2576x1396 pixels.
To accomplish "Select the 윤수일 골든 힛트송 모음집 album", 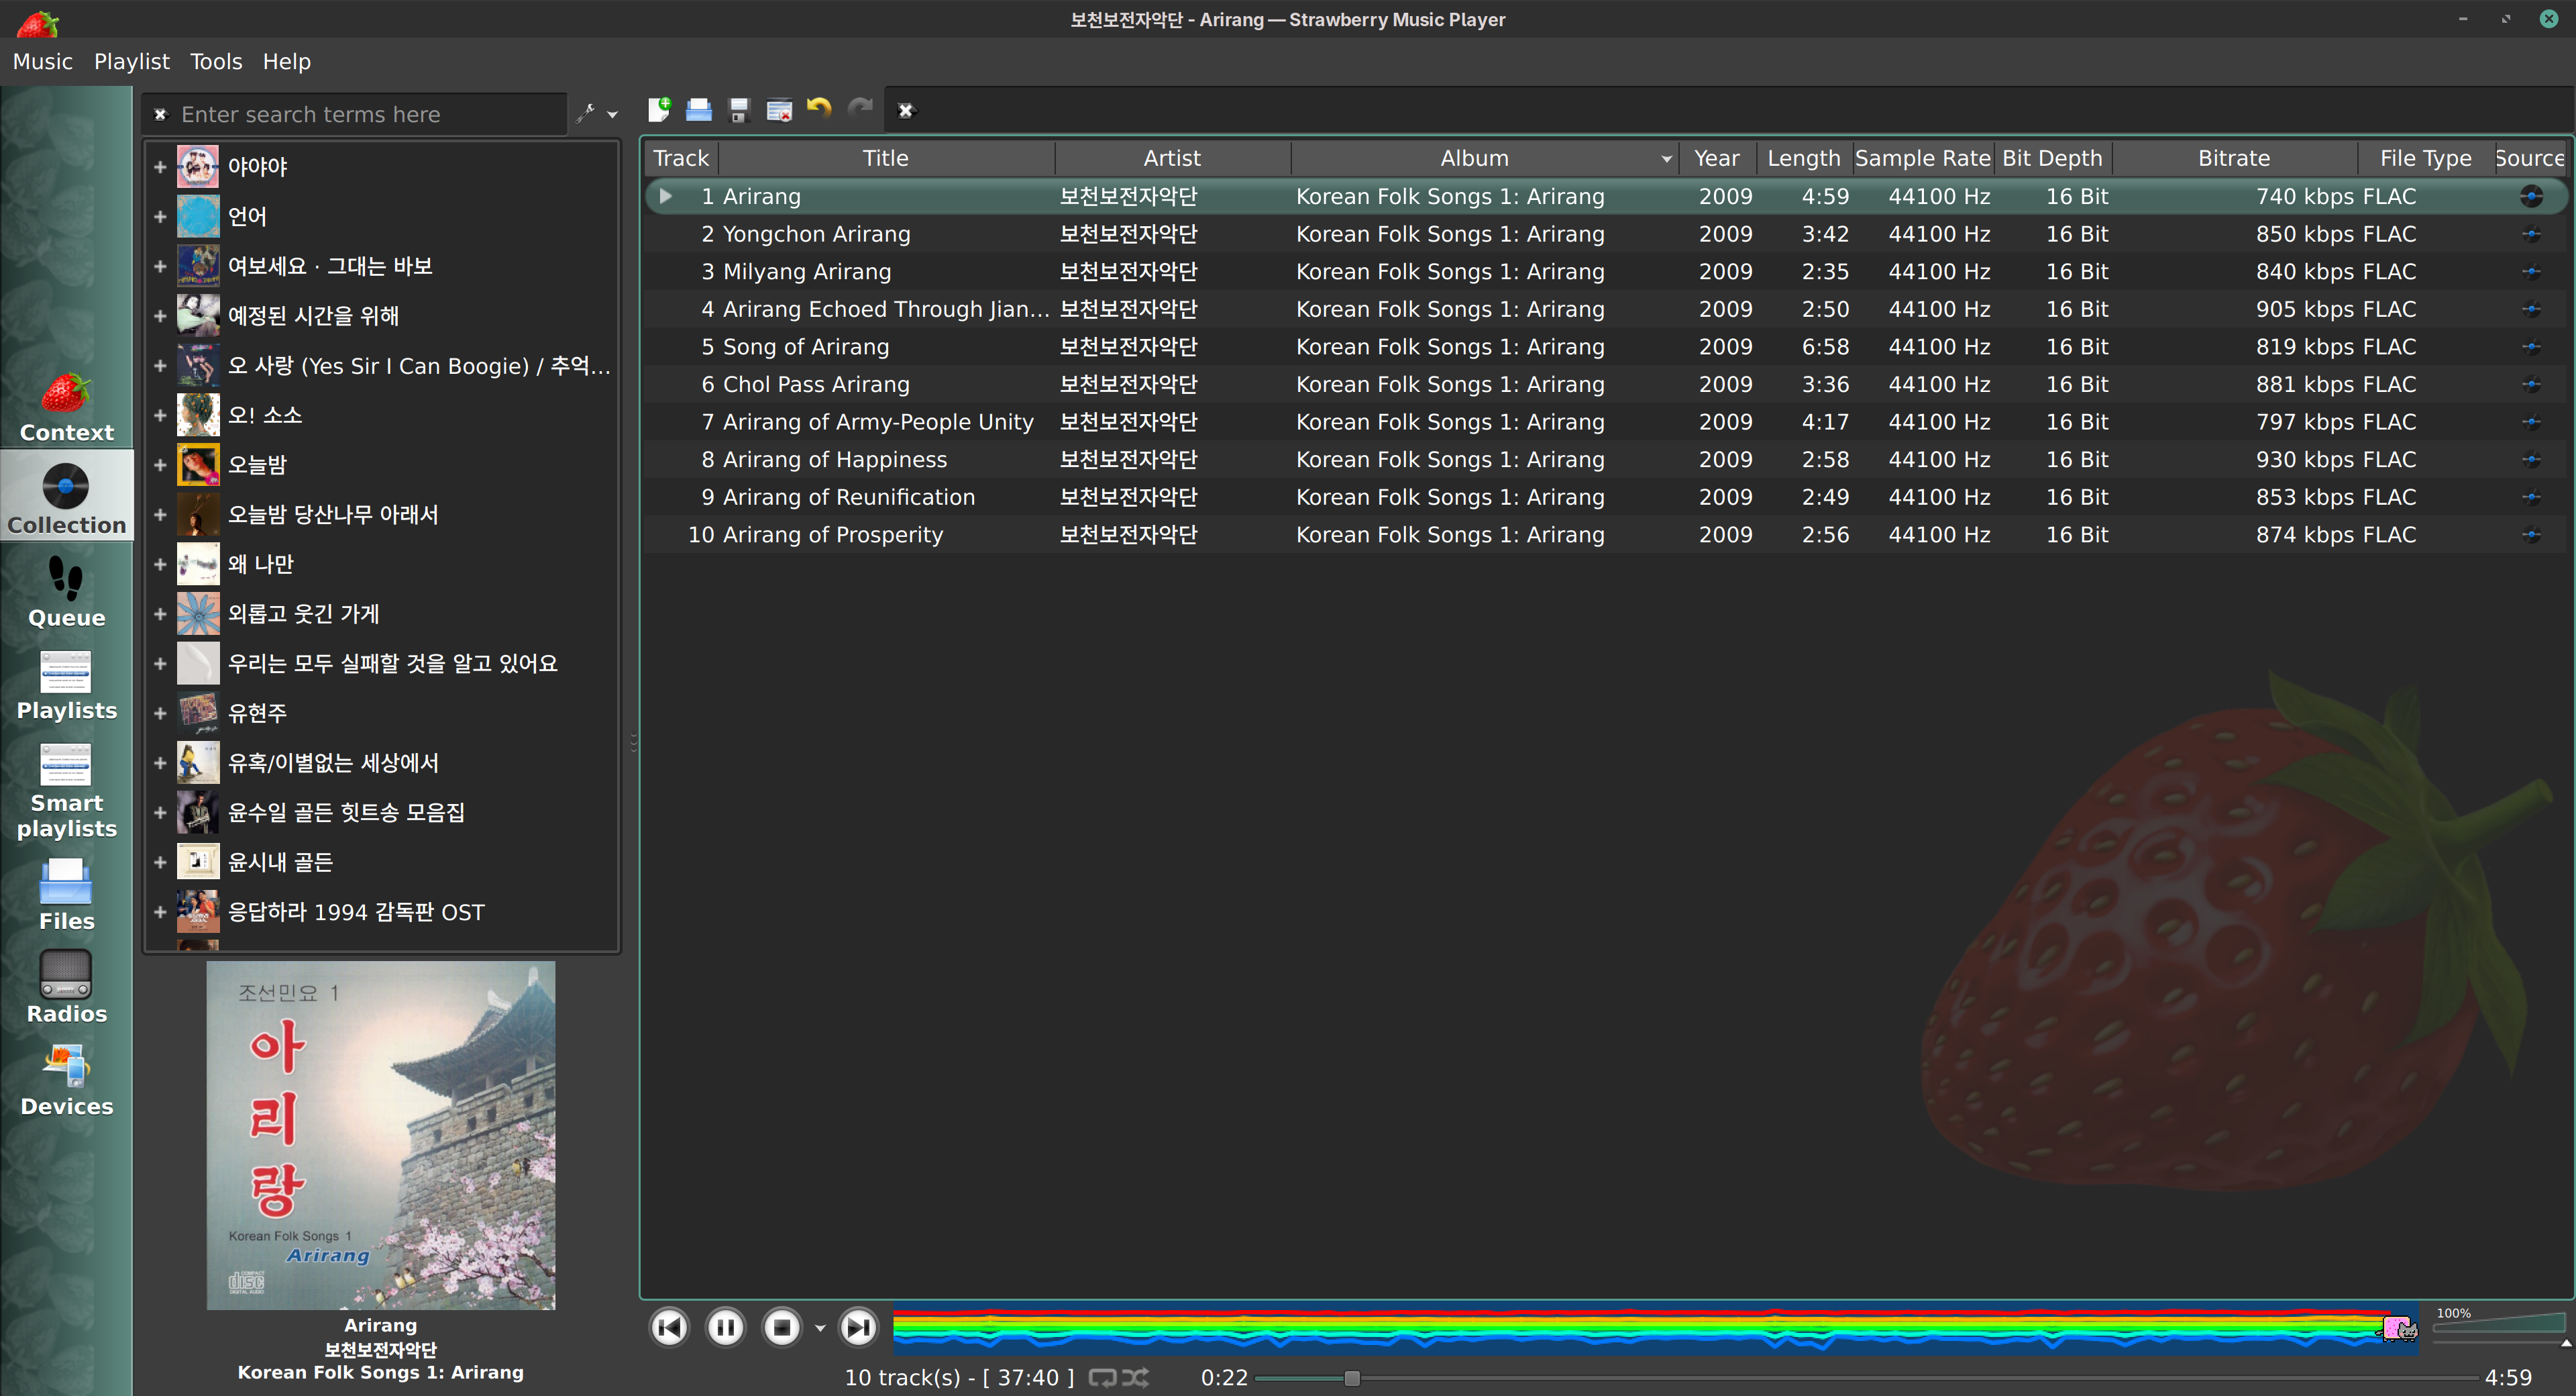I will click(346, 813).
